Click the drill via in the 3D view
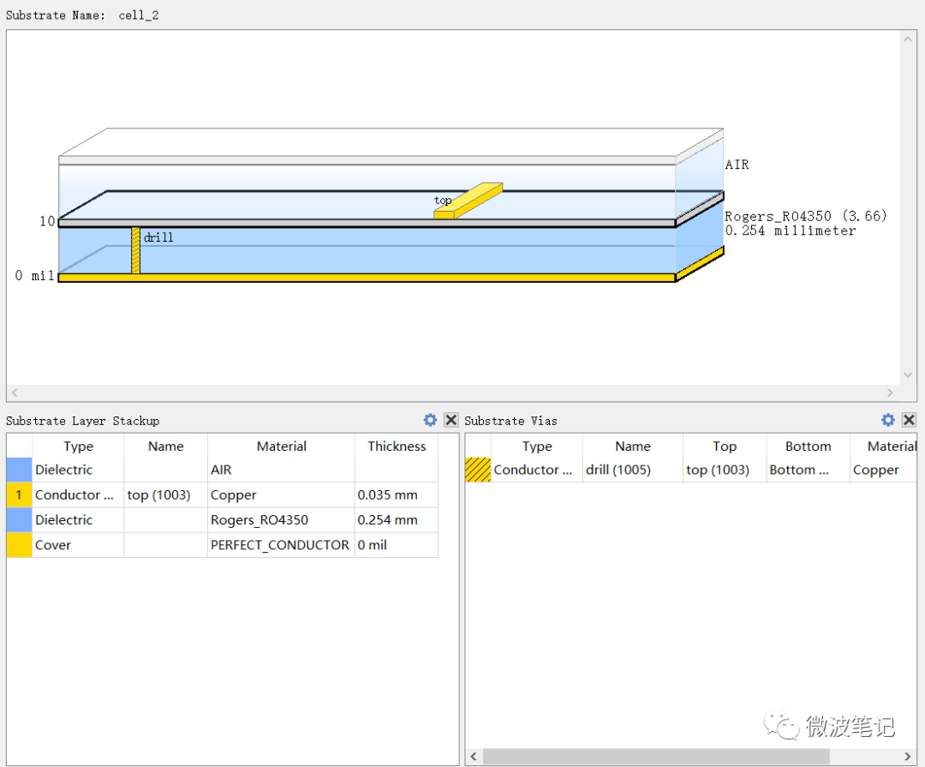Viewport: 925px width, 767px height. pyautogui.click(x=135, y=250)
